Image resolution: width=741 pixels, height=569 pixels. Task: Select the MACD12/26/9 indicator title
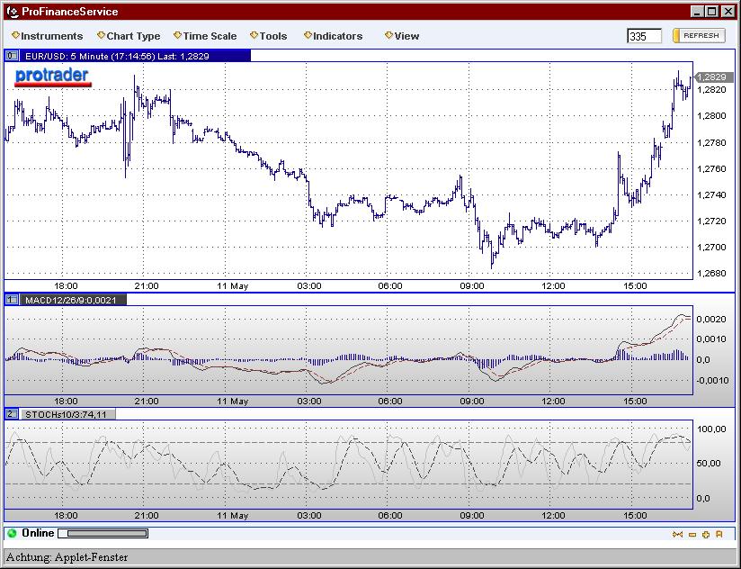point(73,300)
